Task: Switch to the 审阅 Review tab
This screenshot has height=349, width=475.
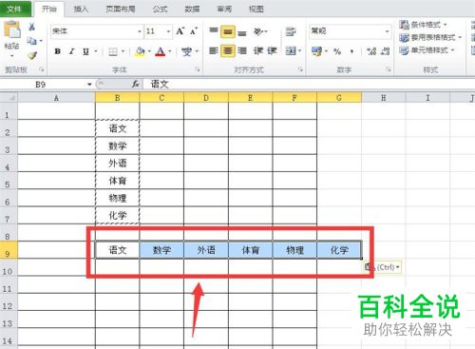Action: point(224,9)
